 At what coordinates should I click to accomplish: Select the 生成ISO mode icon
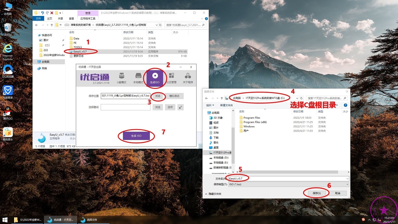coord(155,78)
